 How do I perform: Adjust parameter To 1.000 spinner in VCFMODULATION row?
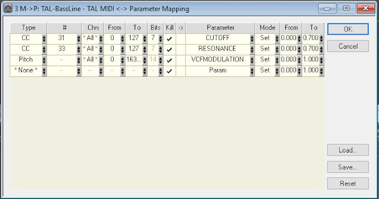point(321,60)
